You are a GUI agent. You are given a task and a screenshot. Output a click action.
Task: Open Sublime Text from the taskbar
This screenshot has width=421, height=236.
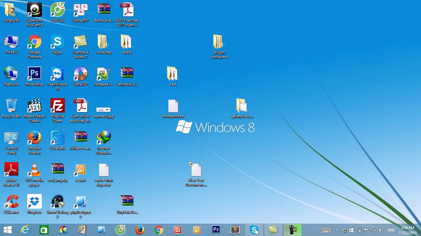235,230
